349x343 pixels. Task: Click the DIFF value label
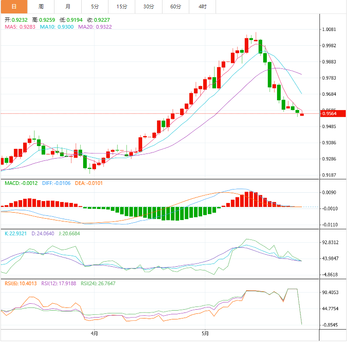pyautogui.click(x=56, y=183)
